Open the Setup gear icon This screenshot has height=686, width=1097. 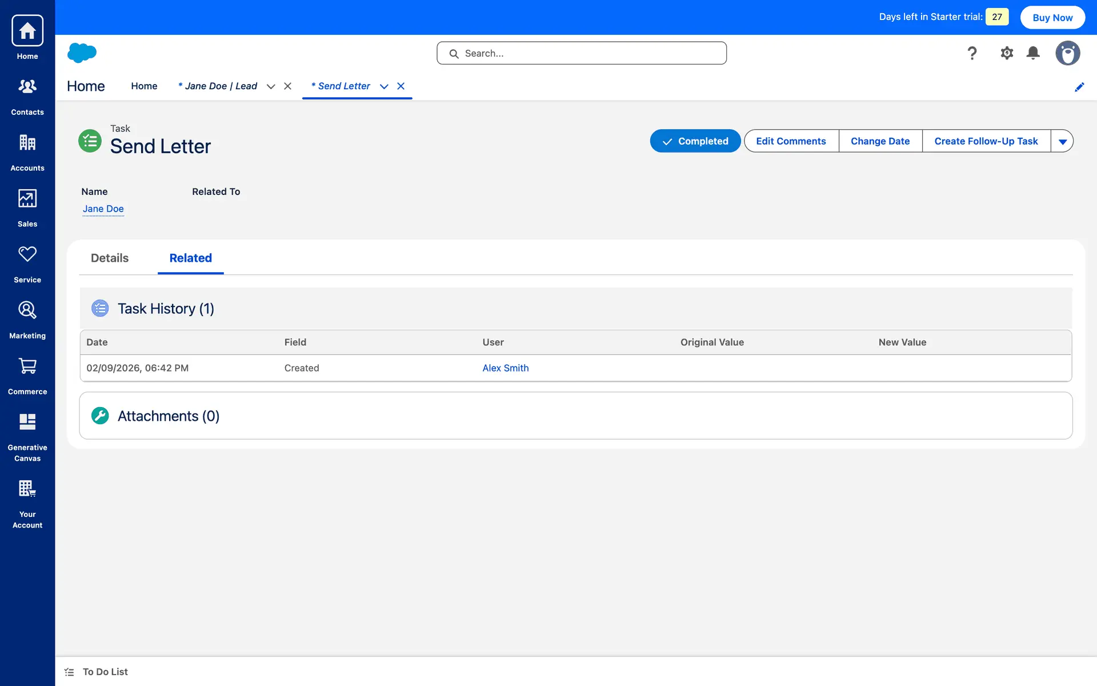tap(1006, 53)
